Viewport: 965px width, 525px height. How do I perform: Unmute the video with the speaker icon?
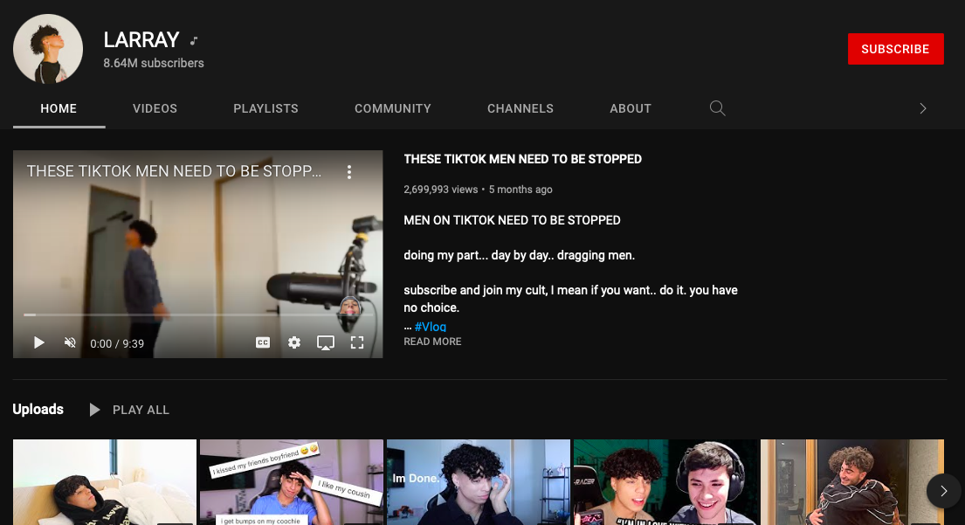tap(70, 342)
